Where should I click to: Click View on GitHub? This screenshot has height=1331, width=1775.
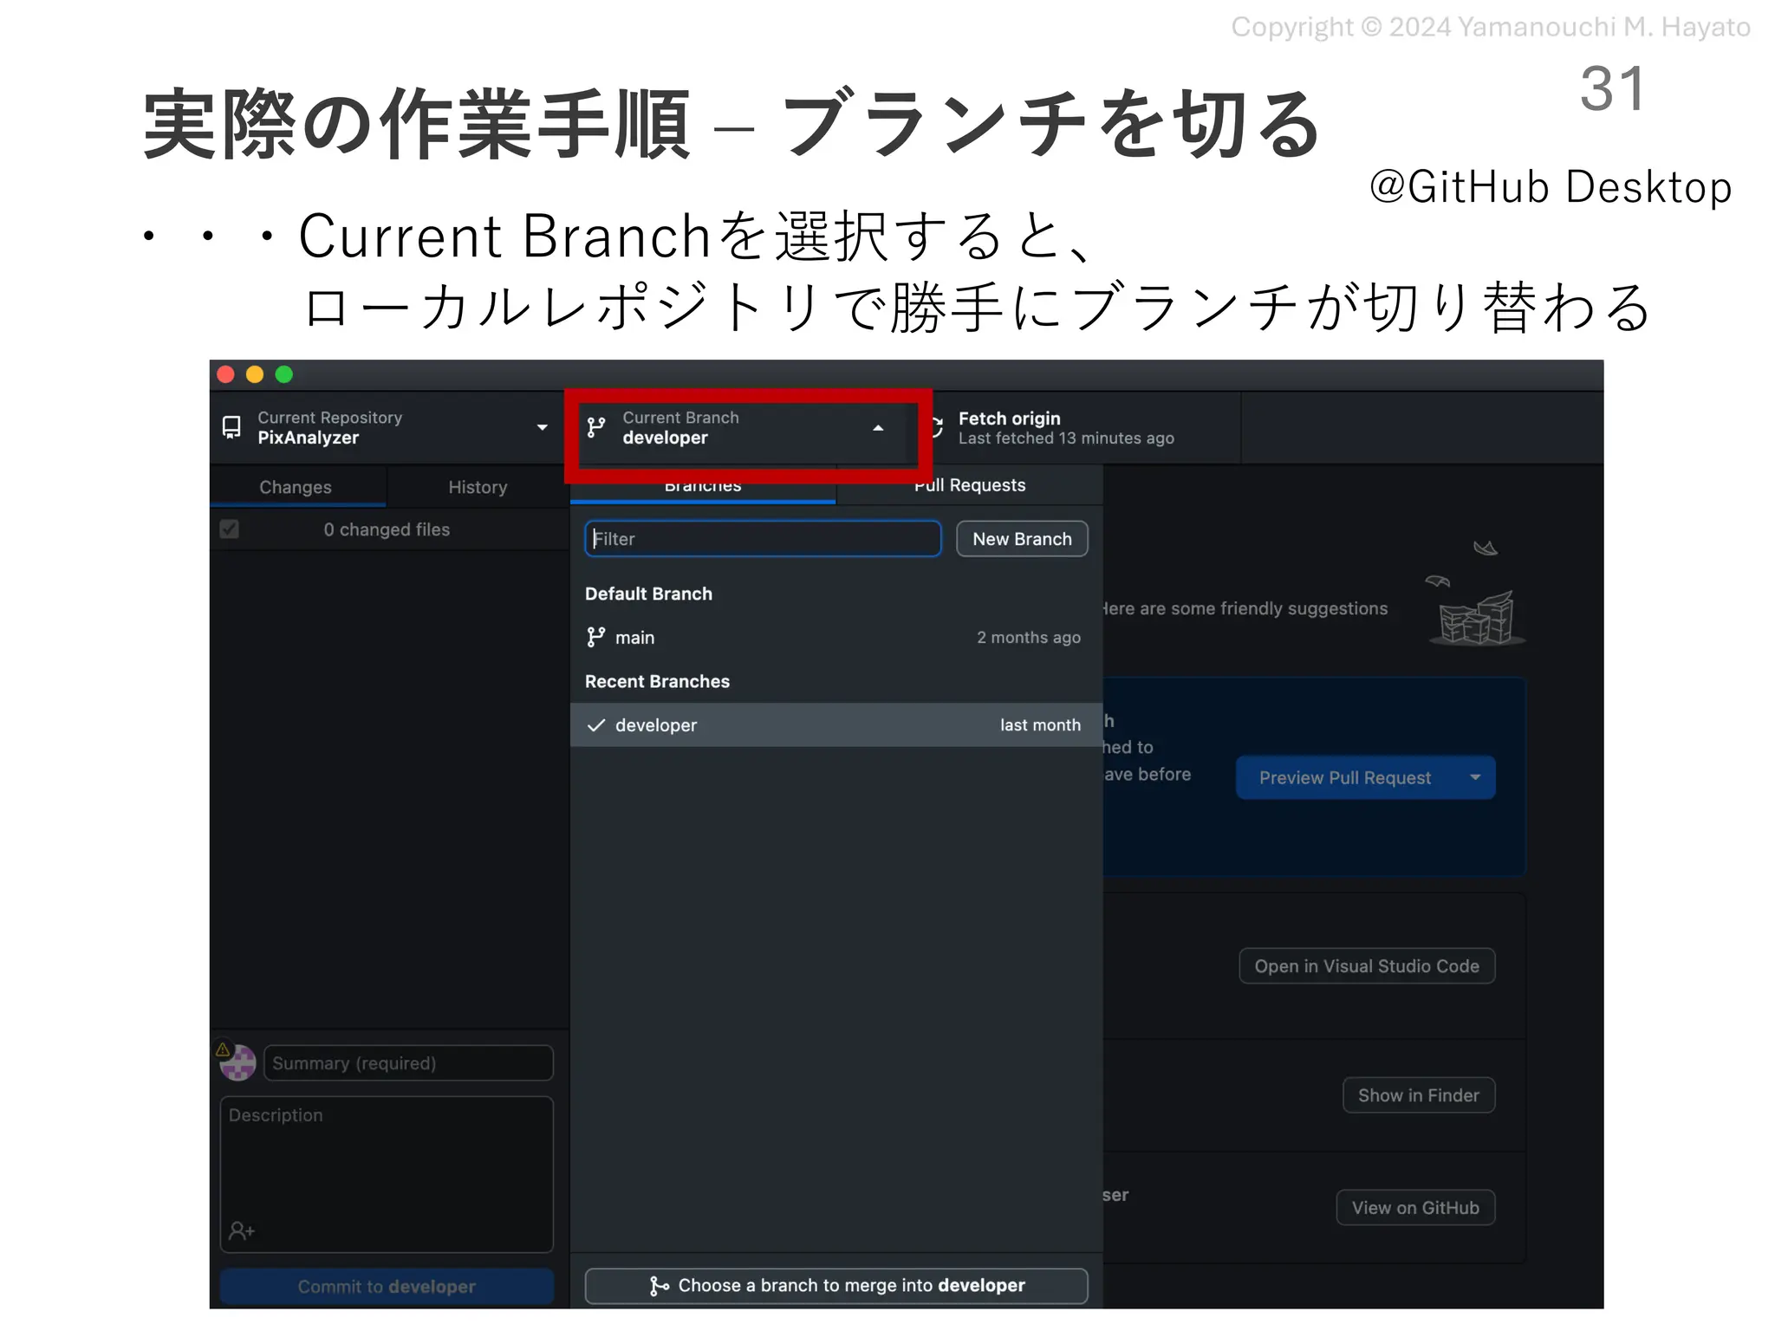(x=1416, y=1208)
